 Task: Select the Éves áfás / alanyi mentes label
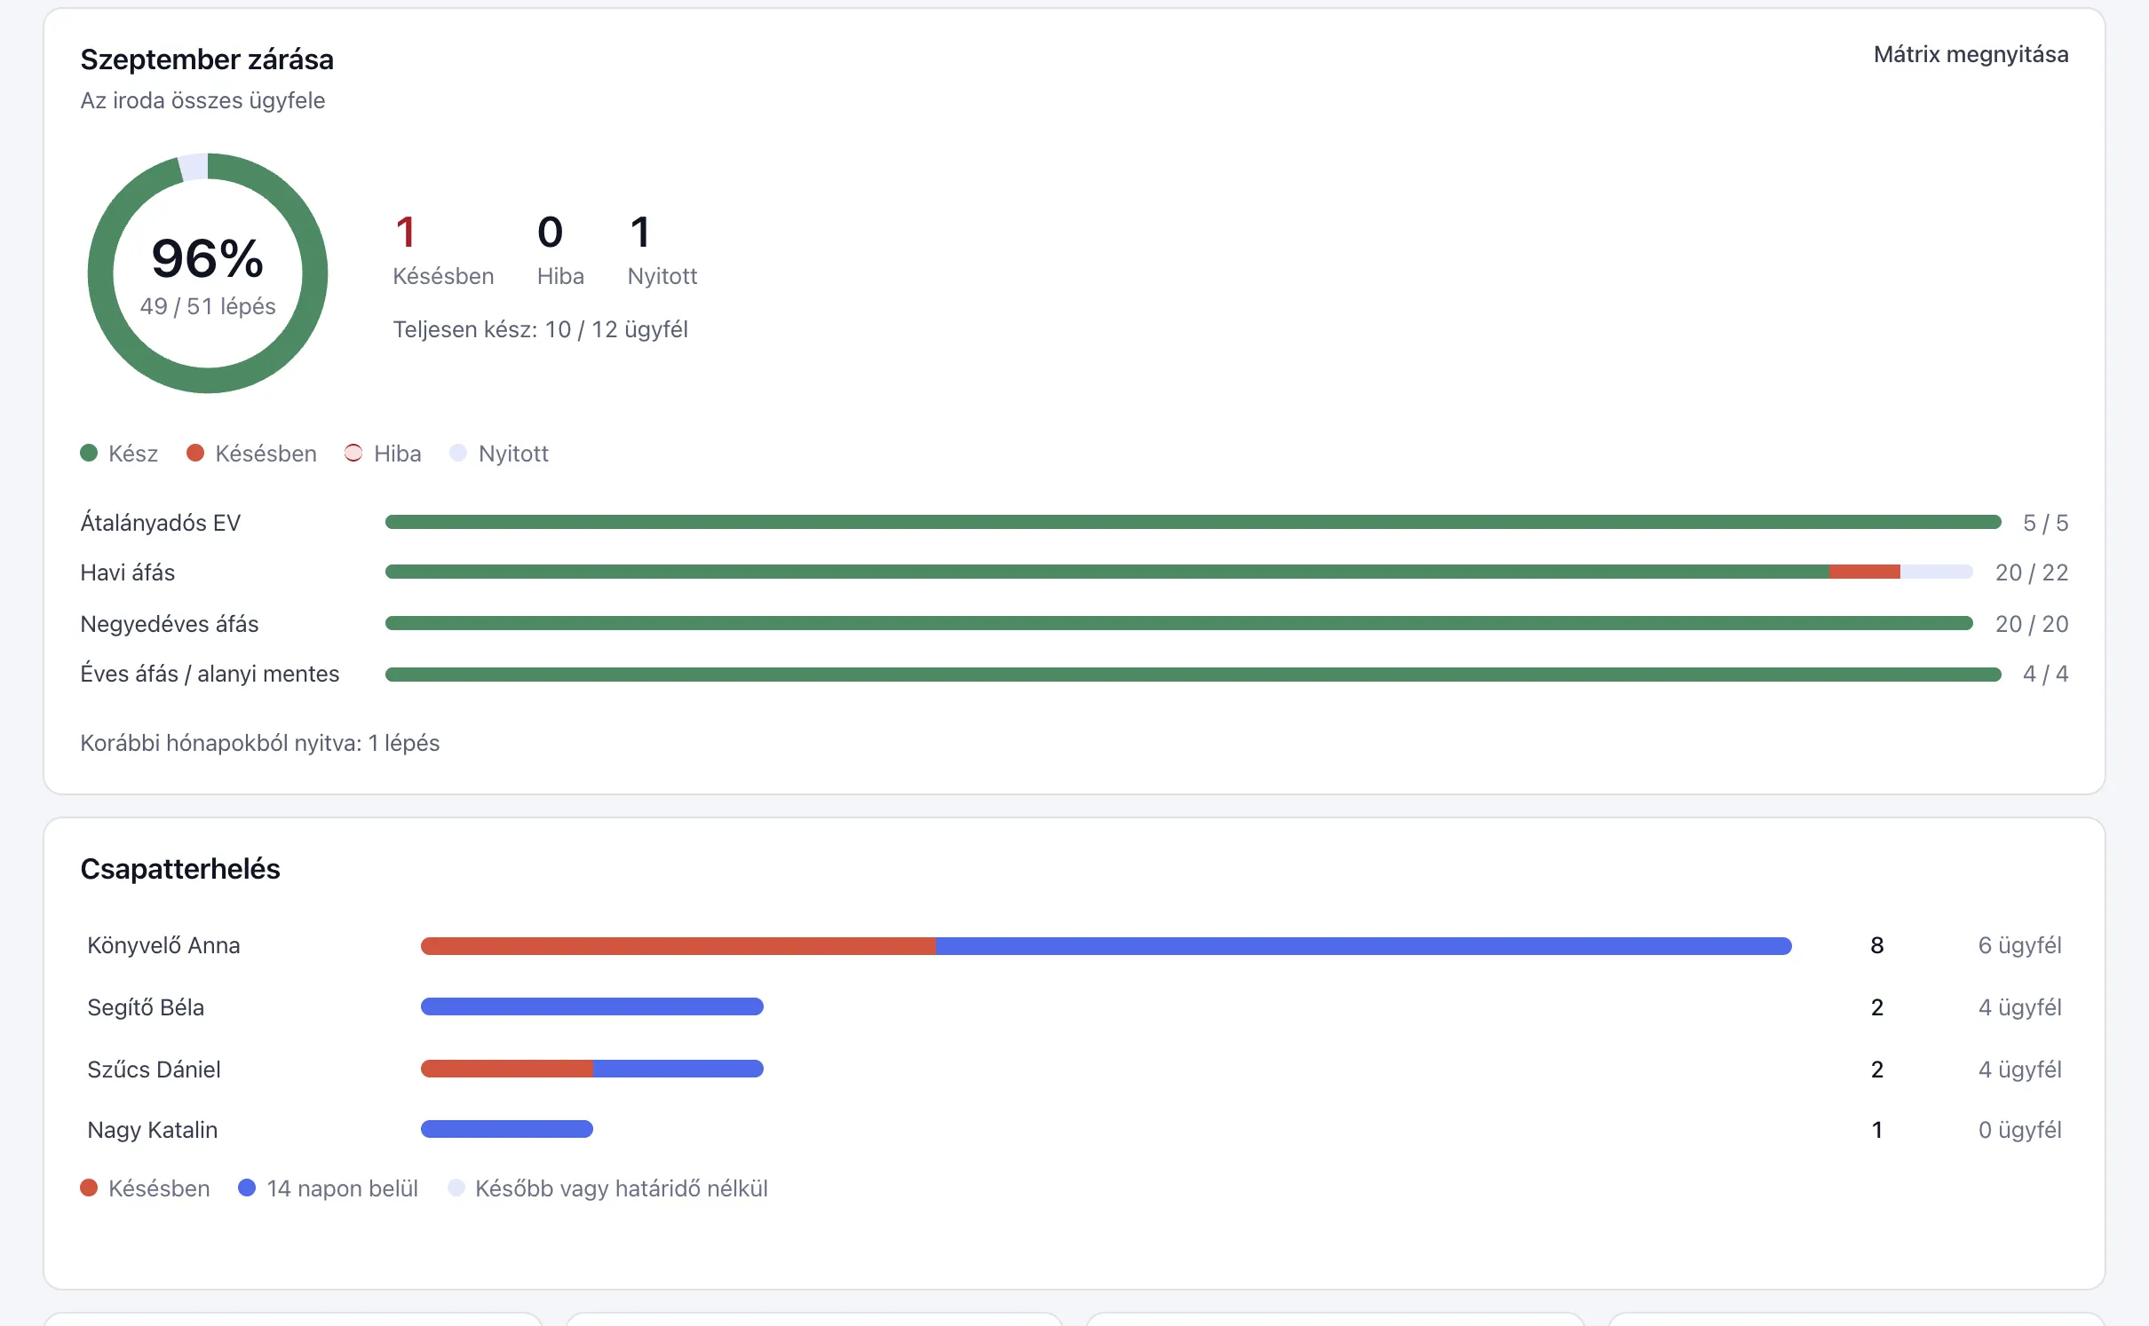pyautogui.click(x=210, y=674)
